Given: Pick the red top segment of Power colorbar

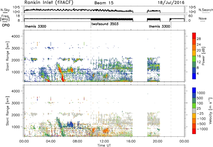Looking at the screenshot, I should coord(194,36).
